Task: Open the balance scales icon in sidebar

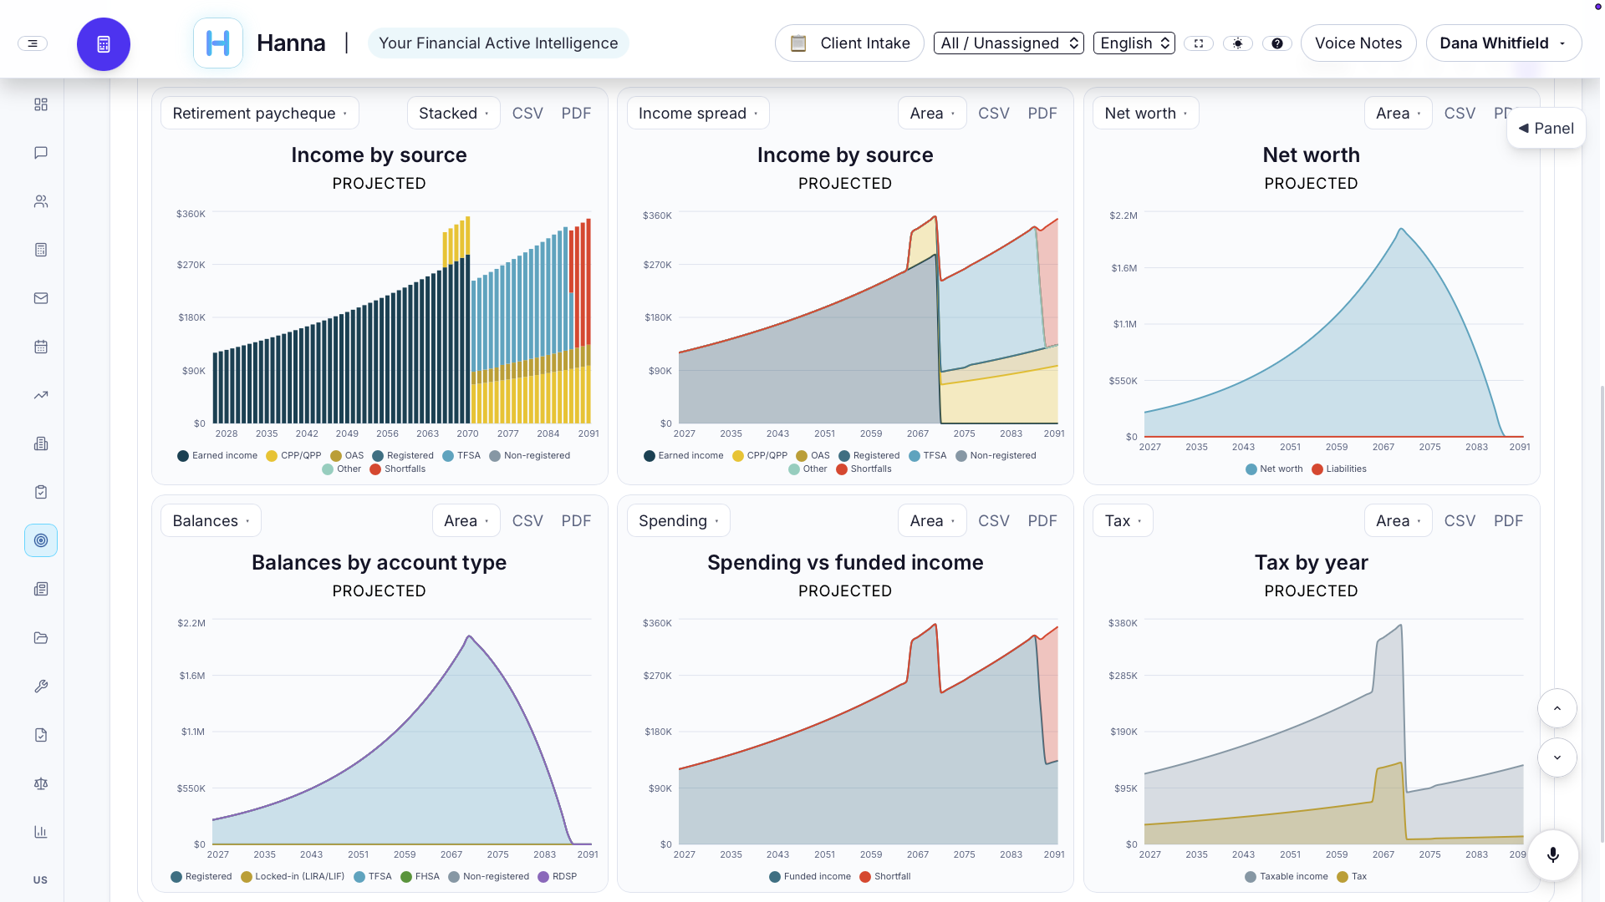Action: coord(41,783)
